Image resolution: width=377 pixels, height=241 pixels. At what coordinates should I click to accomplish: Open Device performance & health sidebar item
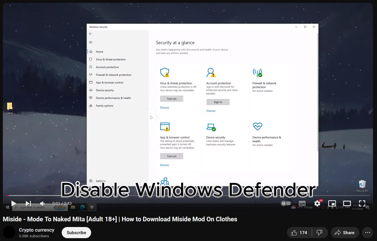(118, 98)
